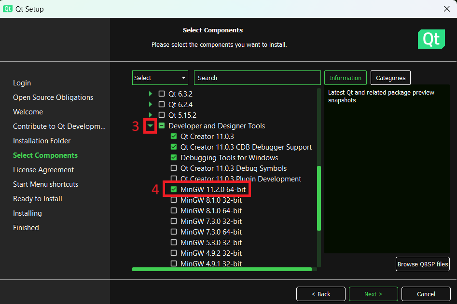Go to the previous step with Back

(321, 294)
